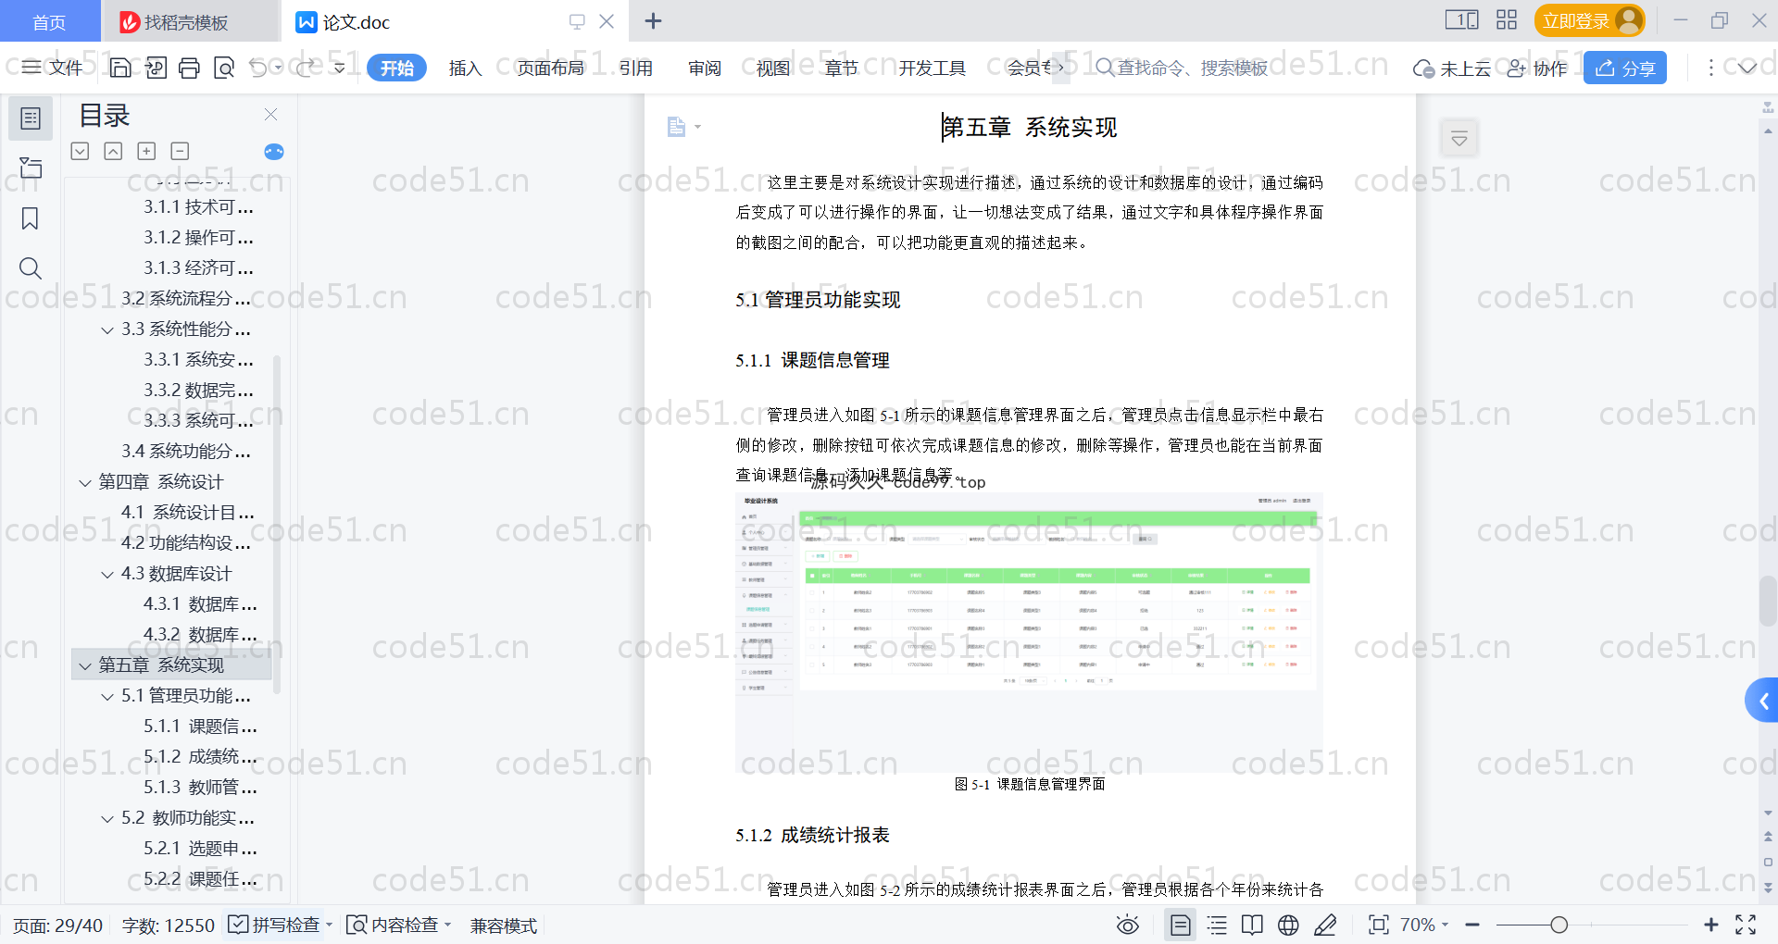
Task: Click the smart TOC blue icon
Action: coord(274,152)
